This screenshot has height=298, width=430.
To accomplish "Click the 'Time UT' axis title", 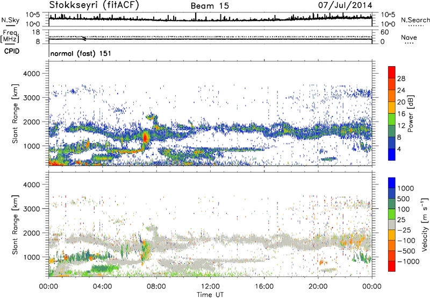I will tap(210, 294).
